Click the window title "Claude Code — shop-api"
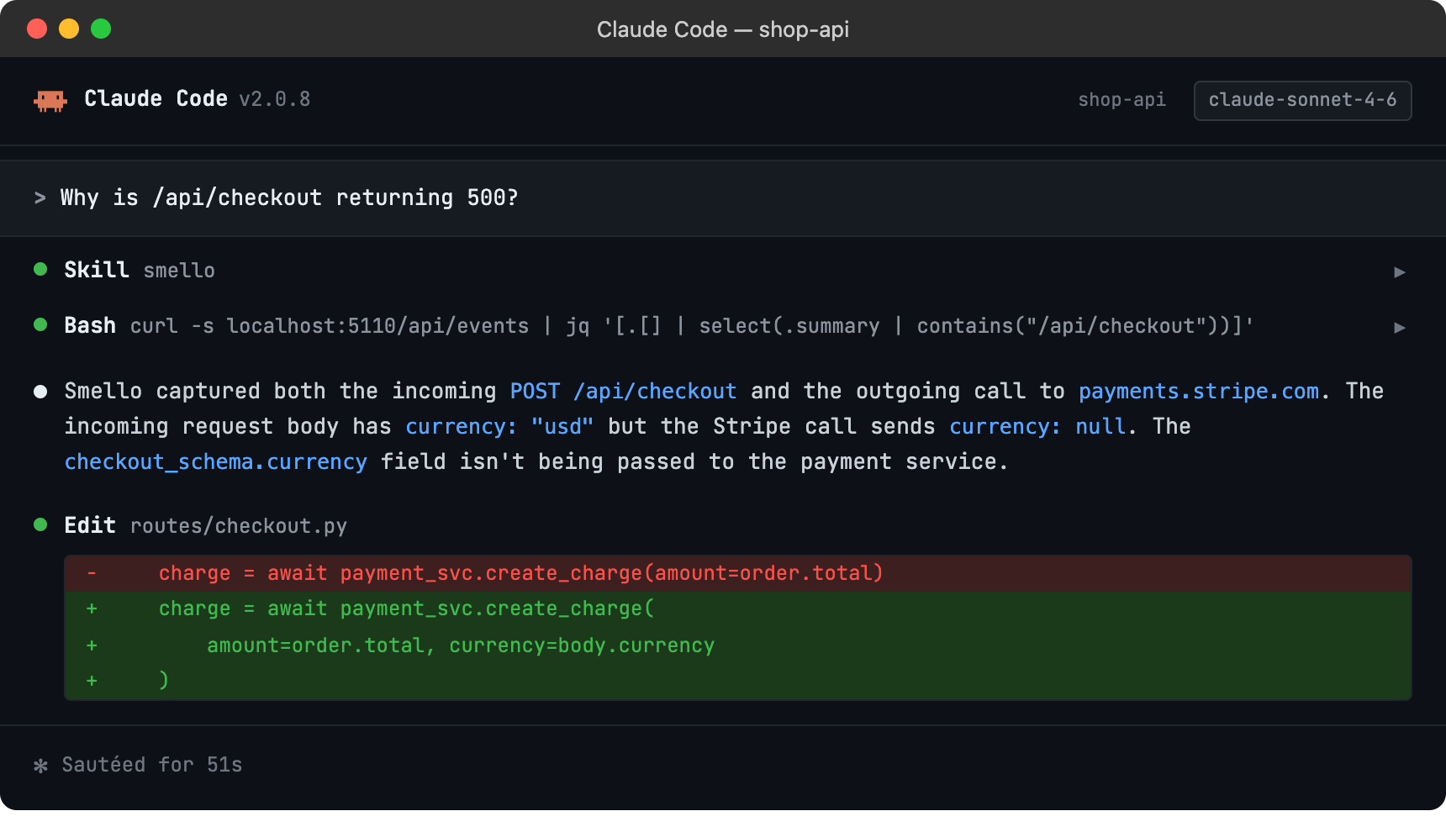Screen dimensions: 1446x827 coord(723,29)
